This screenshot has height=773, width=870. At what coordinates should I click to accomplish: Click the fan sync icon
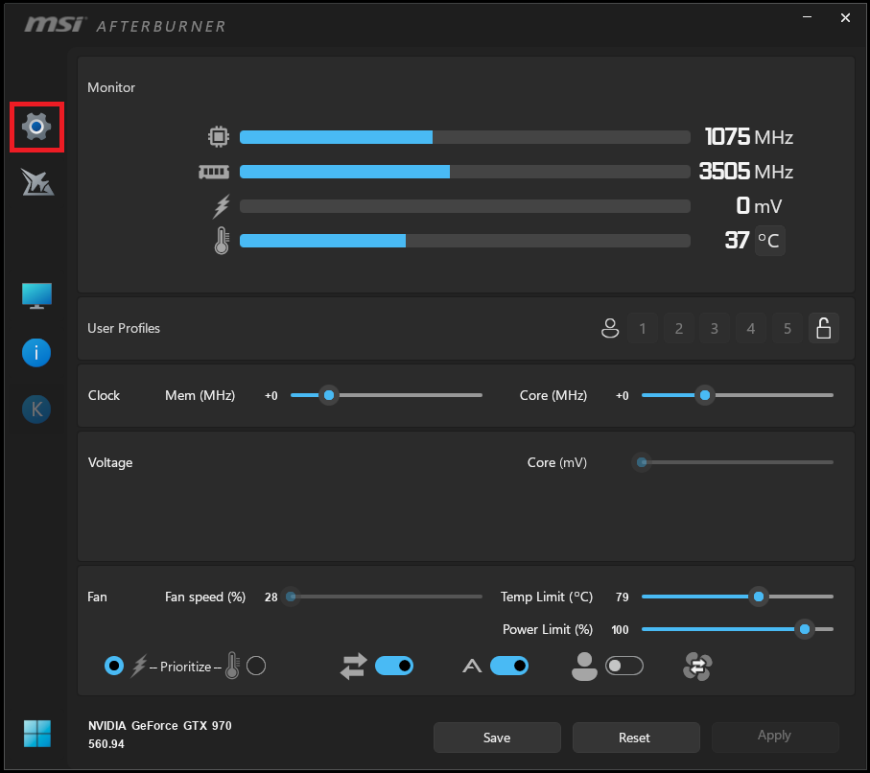pos(697,667)
